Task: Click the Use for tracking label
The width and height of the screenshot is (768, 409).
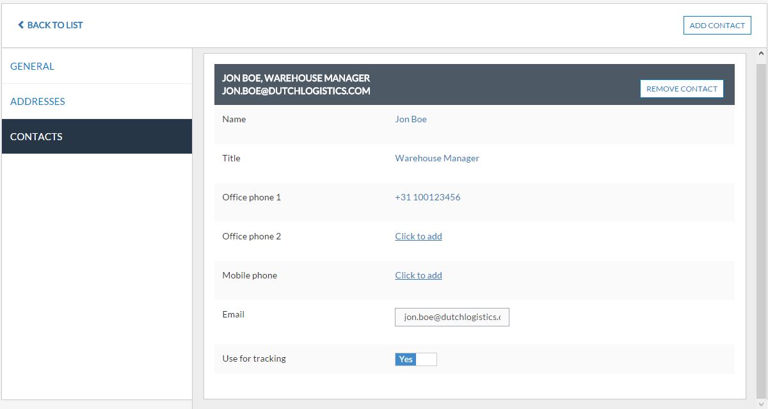Action: pos(253,358)
